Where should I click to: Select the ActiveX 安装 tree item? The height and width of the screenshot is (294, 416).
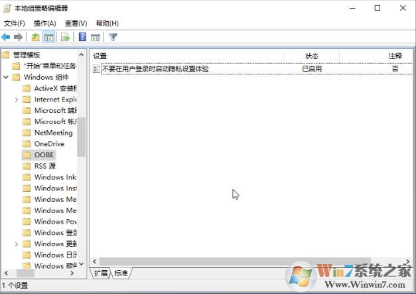click(56, 88)
